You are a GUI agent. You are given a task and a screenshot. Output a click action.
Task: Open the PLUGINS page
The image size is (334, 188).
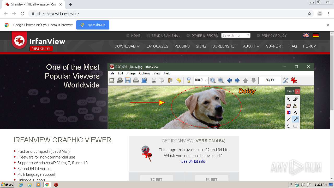182,46
